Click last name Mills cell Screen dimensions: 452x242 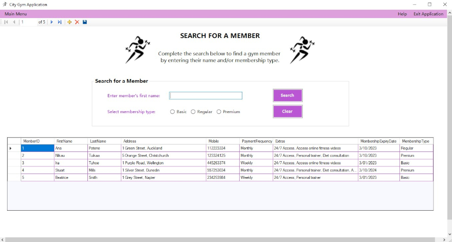coord(104,170)
